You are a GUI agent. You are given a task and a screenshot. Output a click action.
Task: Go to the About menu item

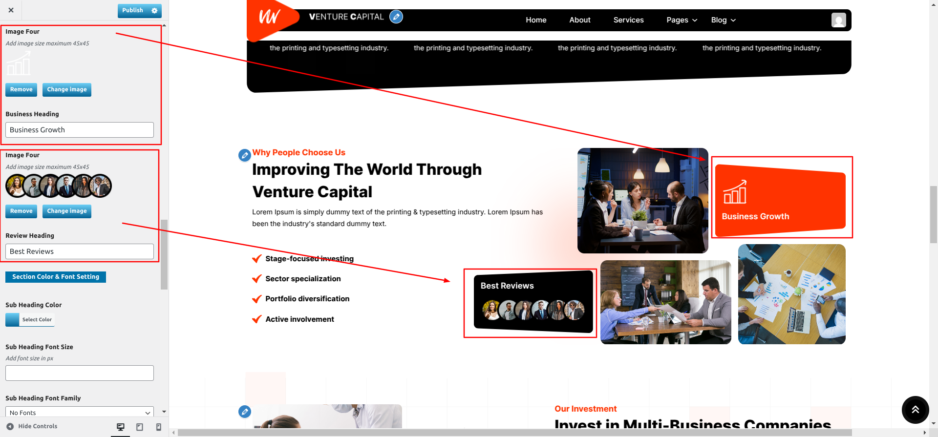click(579, 20)
